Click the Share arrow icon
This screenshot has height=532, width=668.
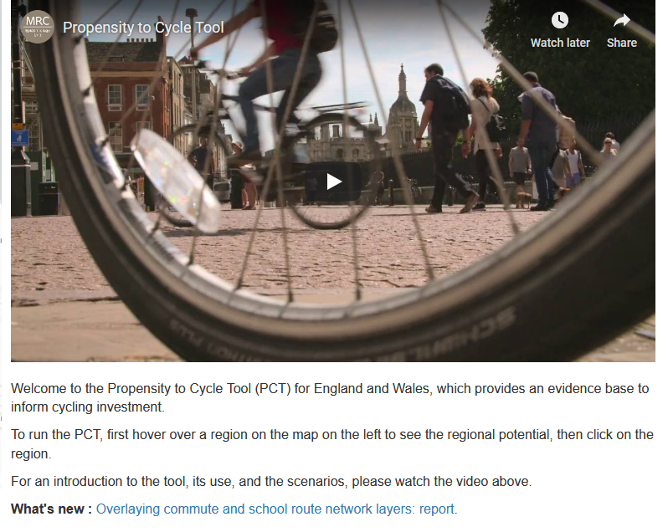click(x=622, y=20)
